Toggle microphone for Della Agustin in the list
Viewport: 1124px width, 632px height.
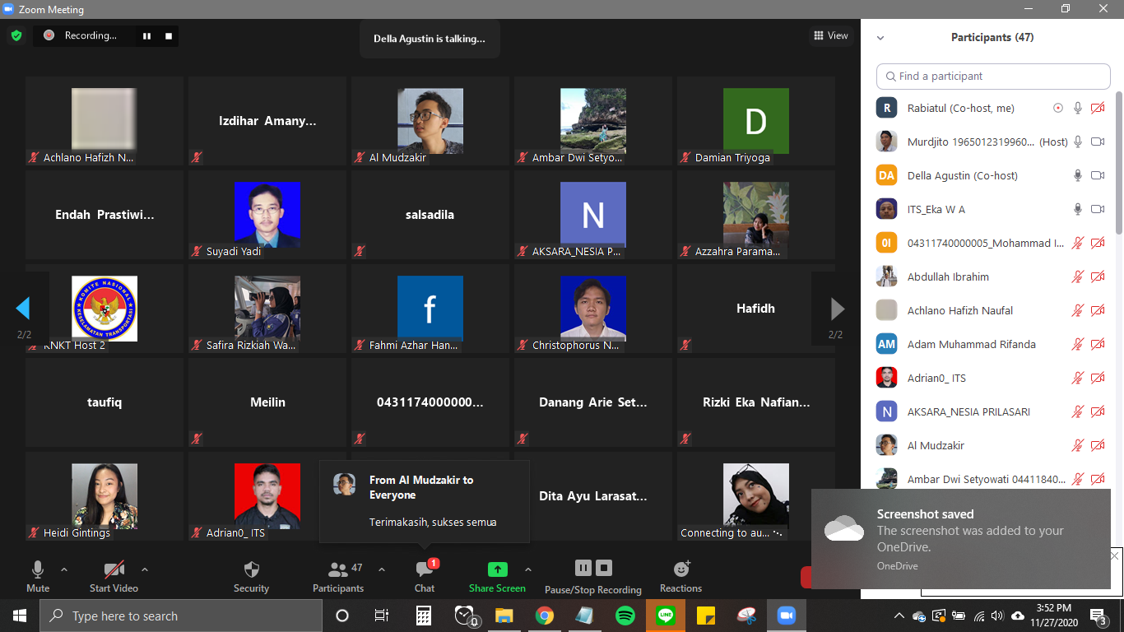[1077, 176]
